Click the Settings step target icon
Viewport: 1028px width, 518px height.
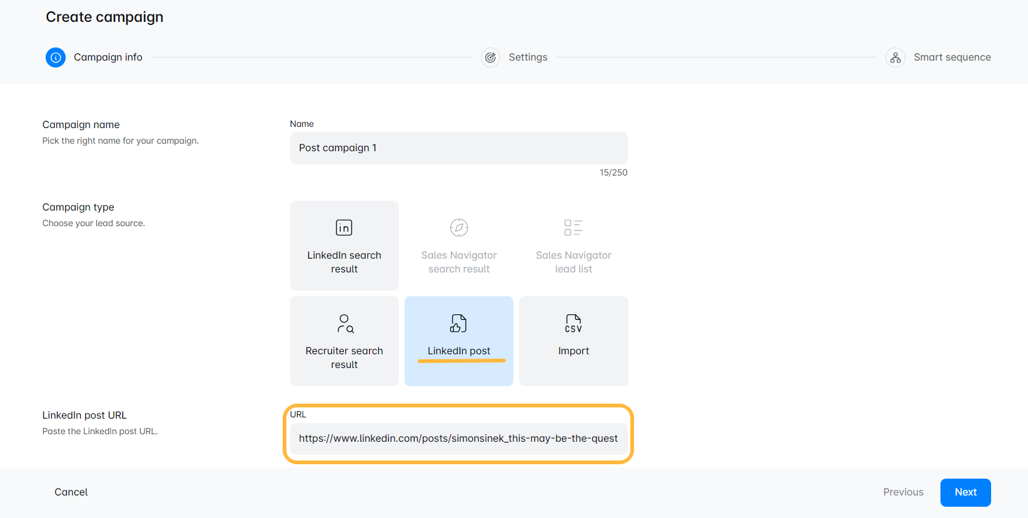pos(490,57)
